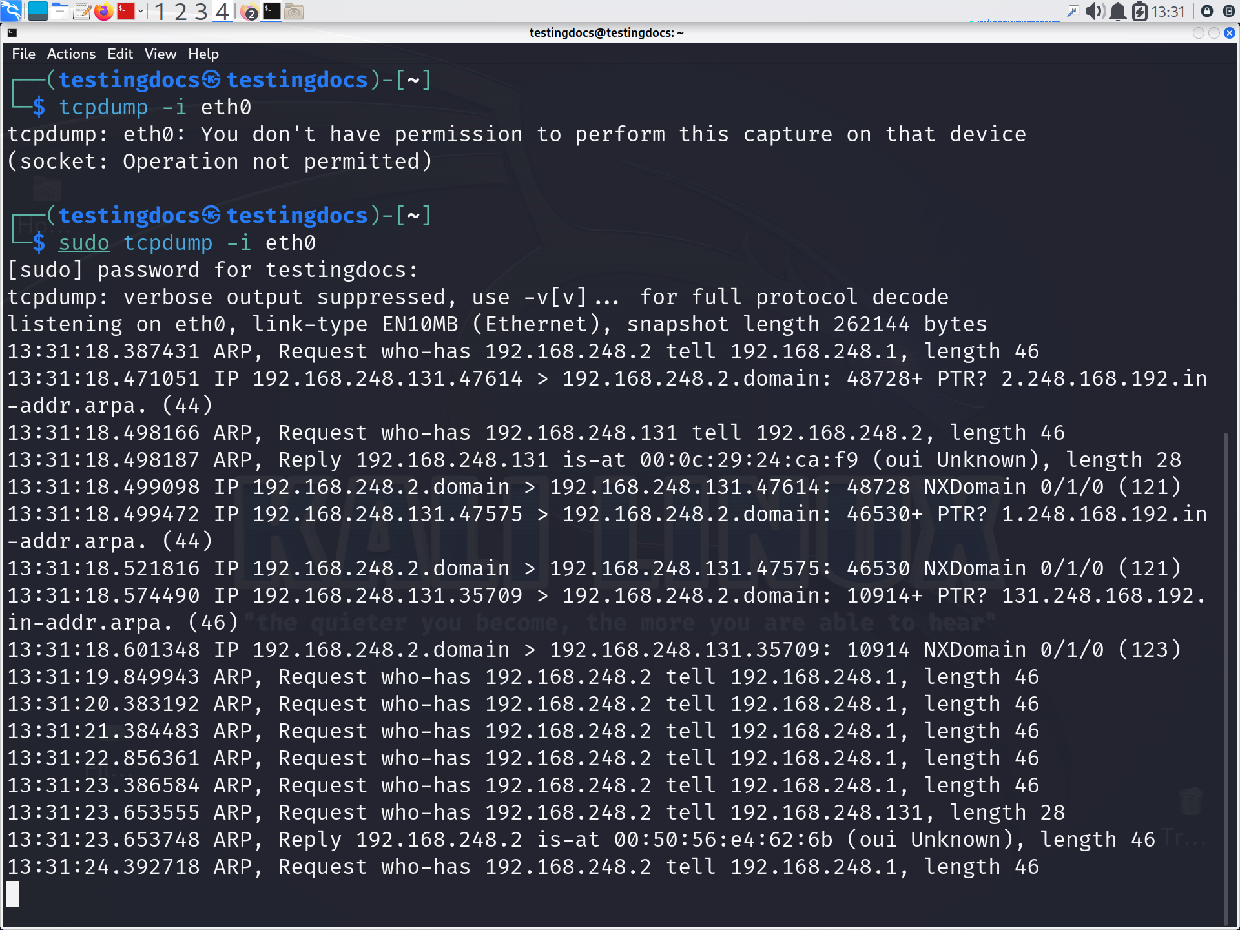Switch to workspace 4
1240x930 pixels.
pos(222,11)
